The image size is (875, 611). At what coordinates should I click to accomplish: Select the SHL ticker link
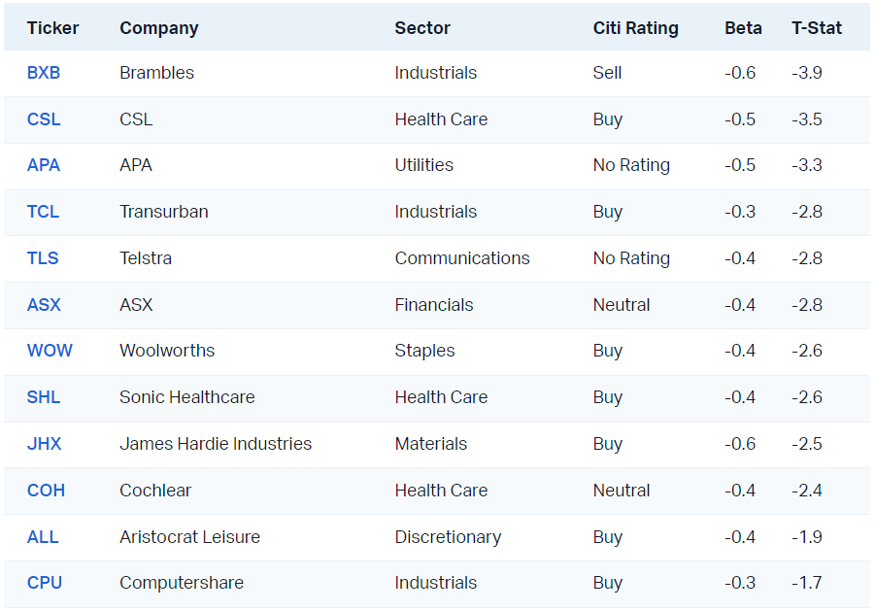coord(44,397)
